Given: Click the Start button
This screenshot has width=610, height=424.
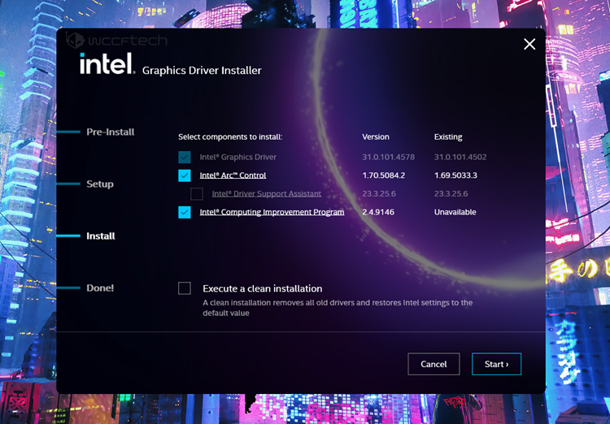Looking at the screenshot, I should [x=496, y=364].
